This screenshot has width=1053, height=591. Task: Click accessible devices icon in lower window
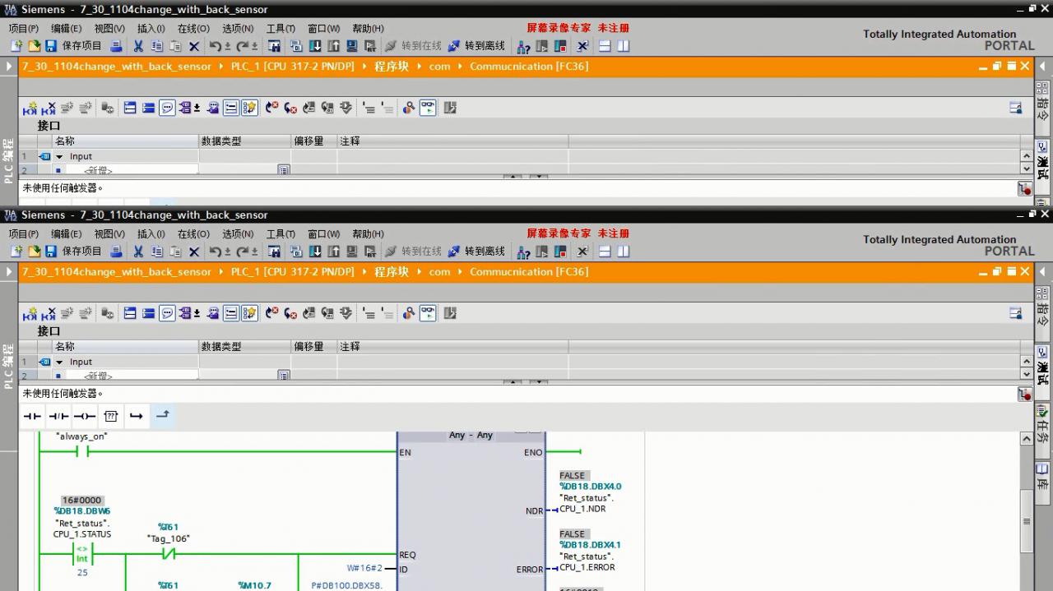click(x=522, y=252)
